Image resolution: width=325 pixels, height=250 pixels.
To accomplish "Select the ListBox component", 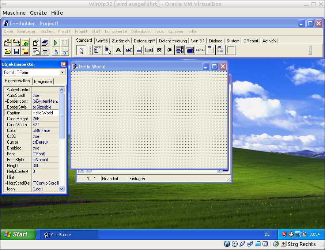I will pos(180,50).
